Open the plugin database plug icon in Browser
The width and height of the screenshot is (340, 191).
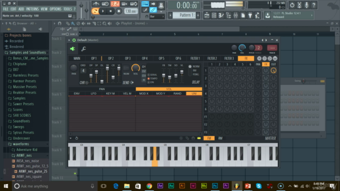(40, 29)
